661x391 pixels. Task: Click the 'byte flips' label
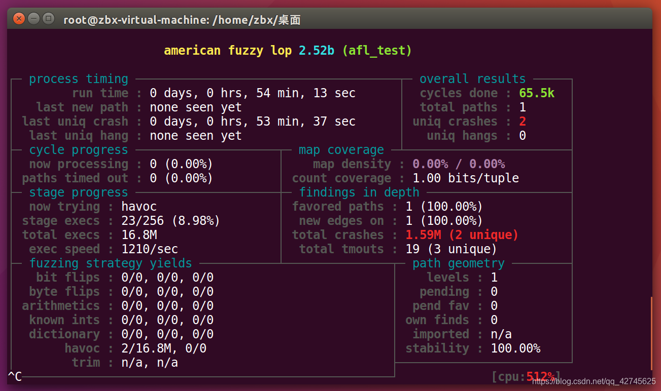[64, 292]
